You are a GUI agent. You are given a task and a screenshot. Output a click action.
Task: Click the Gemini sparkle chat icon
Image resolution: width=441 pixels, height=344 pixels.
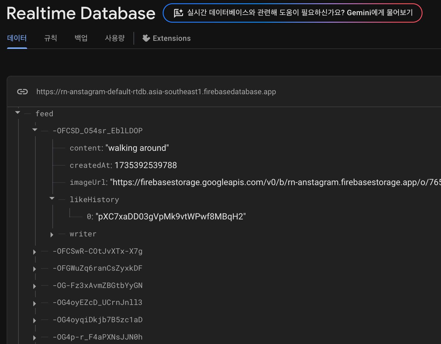coord(178,13)
